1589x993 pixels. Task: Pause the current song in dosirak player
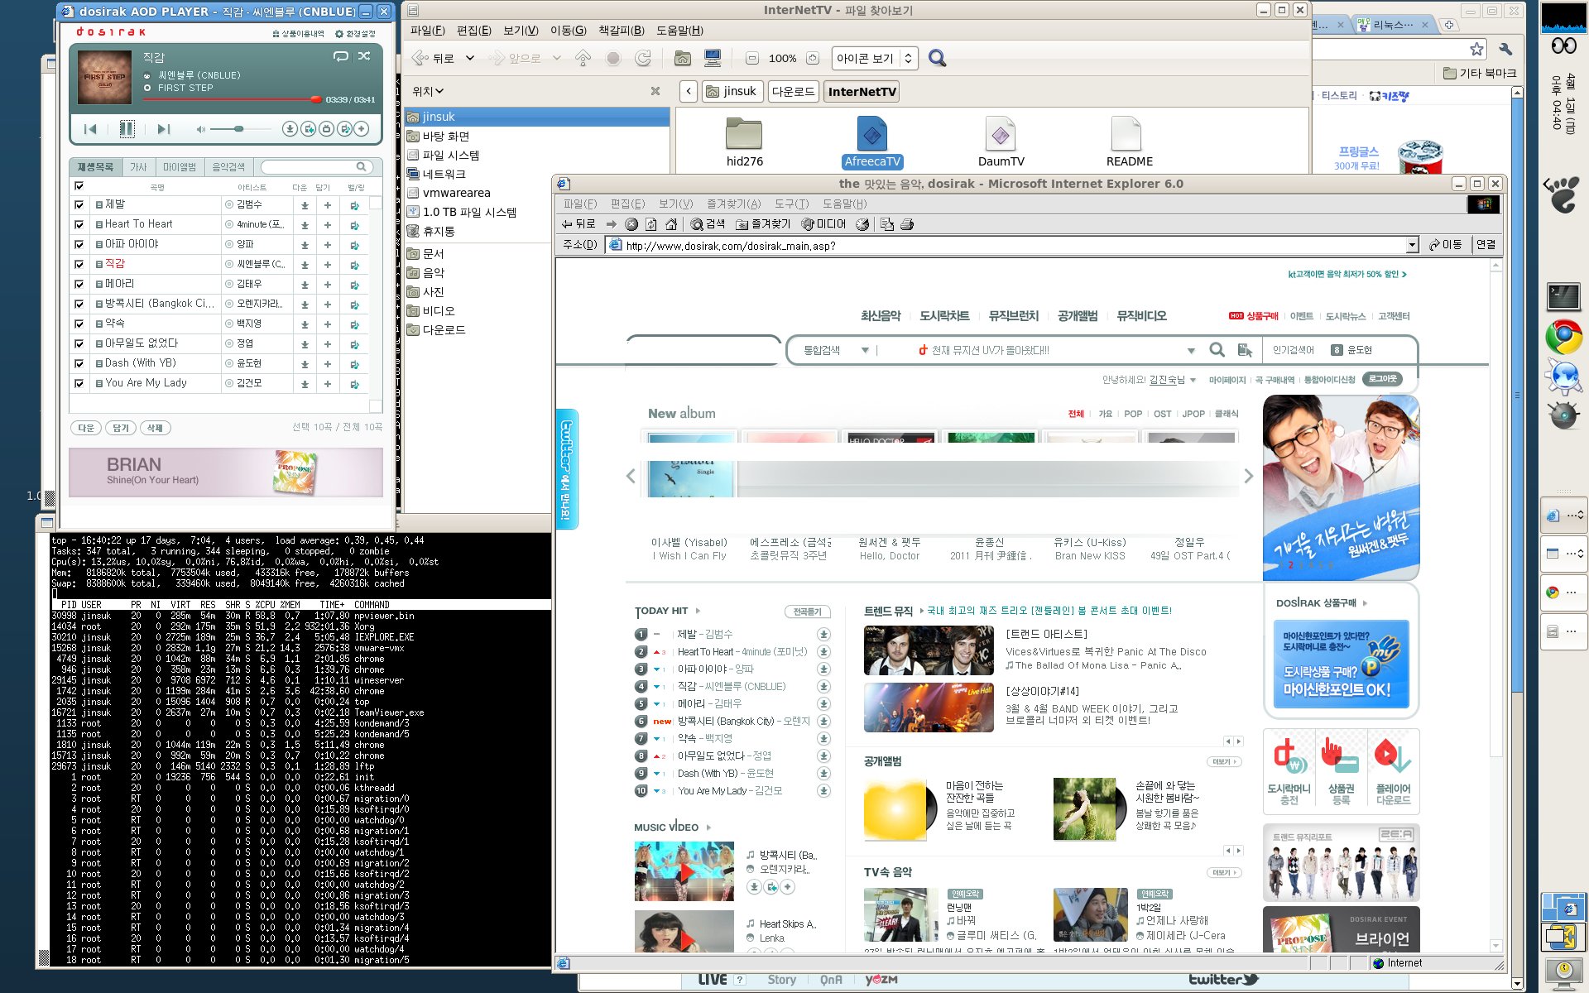point(127,128)
